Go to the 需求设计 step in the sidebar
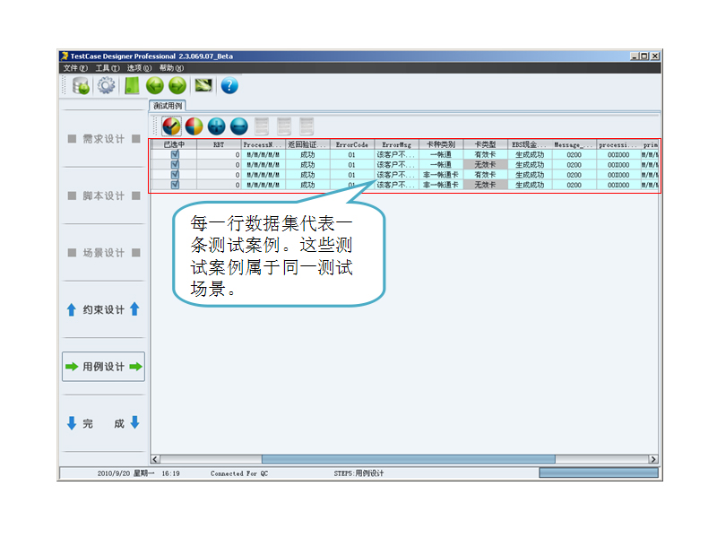The height and width of the screenshot is (538, 717). coord(104,139)
